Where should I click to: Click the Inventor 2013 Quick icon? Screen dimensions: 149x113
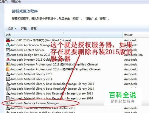[8, 59]
